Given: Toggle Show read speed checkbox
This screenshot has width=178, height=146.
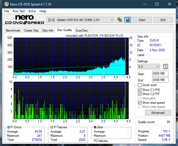Looking at the screenshot, I should click(x=140, y=102).
